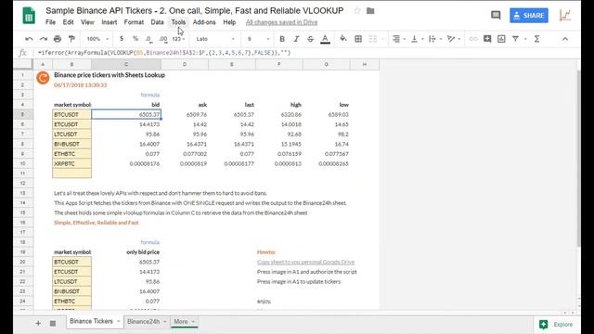
Task: Insert a link
Action: tap(473, 39)
